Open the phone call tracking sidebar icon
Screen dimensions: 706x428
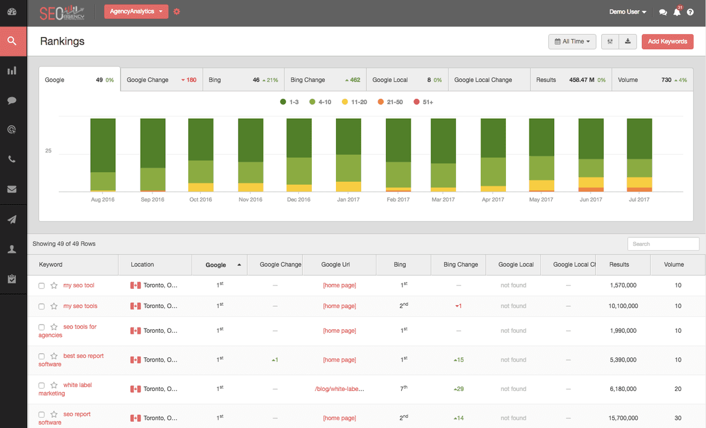click(x=12, y=159)
